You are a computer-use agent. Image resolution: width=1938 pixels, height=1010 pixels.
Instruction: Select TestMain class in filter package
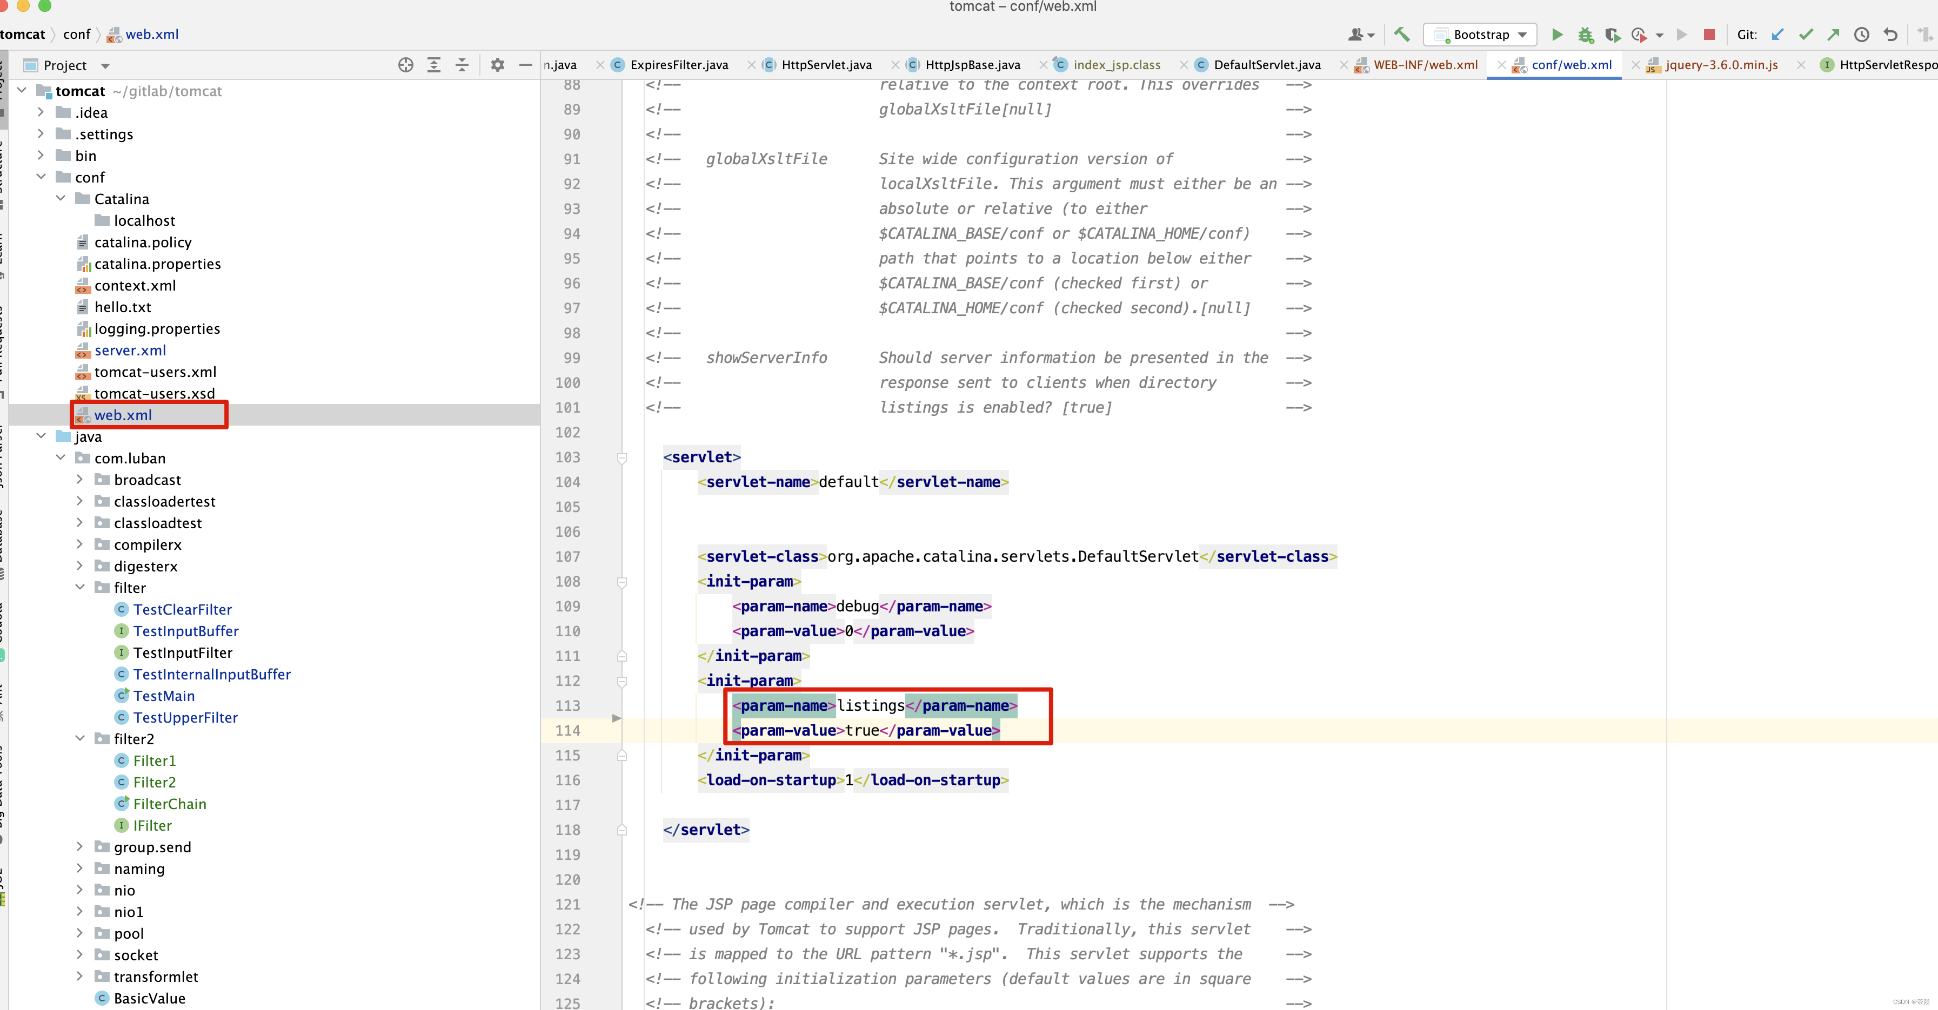click(164, 696)
